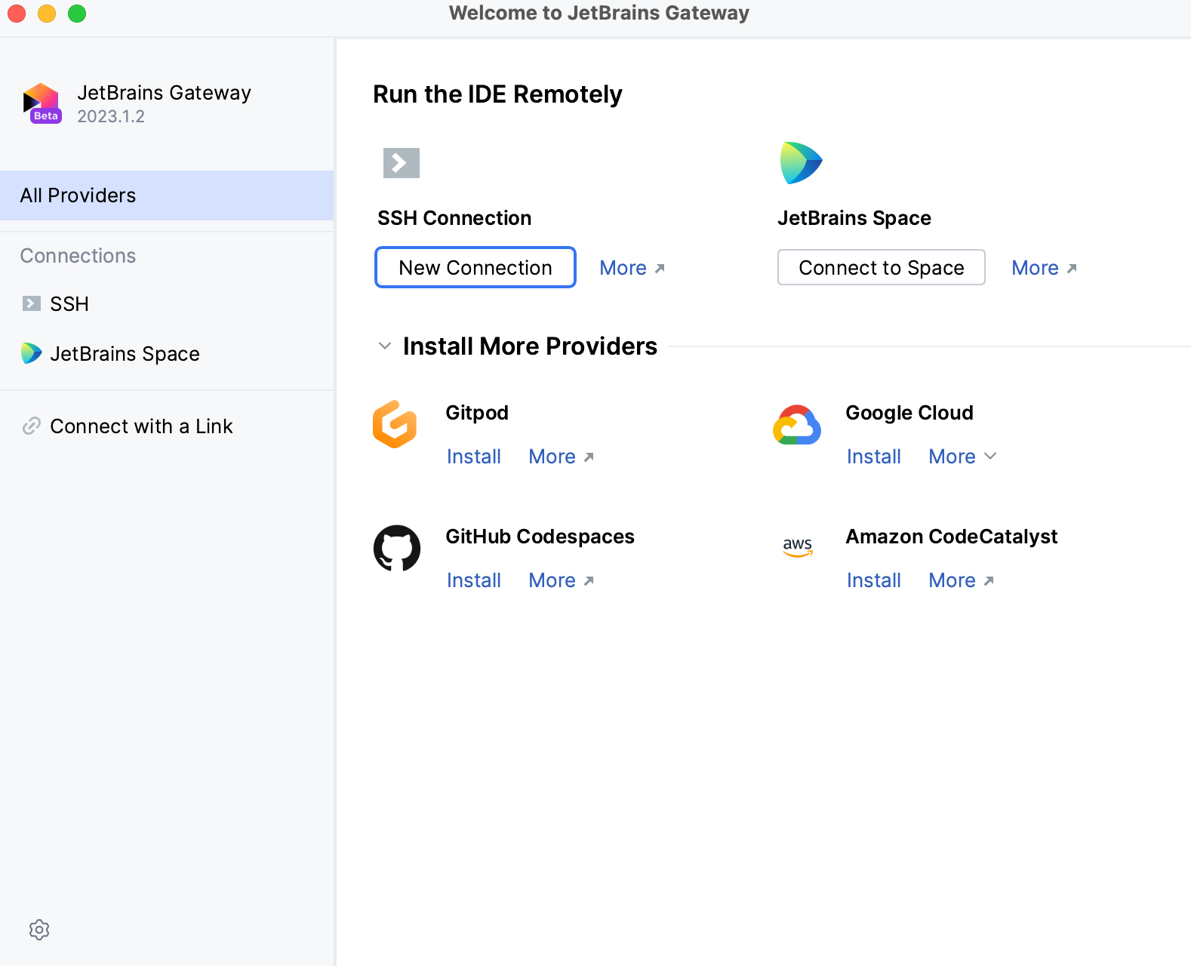The height and width of the screenshot is (966, 1191).
Task: Choose Connect with a Link
Action: tap(167, 426)
